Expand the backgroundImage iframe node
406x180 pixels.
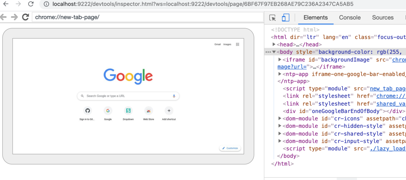click(280, 60)
